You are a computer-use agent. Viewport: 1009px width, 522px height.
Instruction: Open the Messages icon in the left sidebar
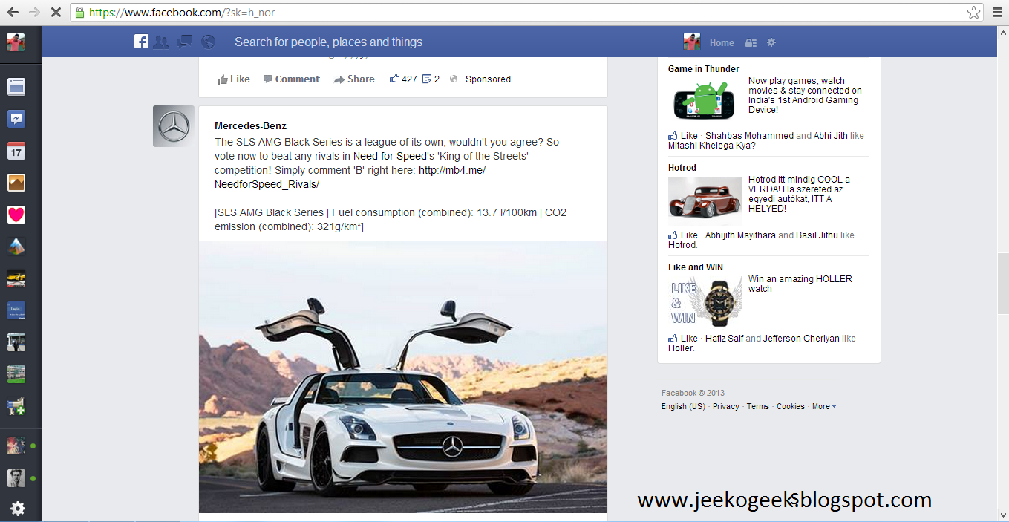(16, 119)
